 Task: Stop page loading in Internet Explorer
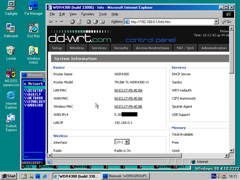pyautogui.click(x=72, y=21)
